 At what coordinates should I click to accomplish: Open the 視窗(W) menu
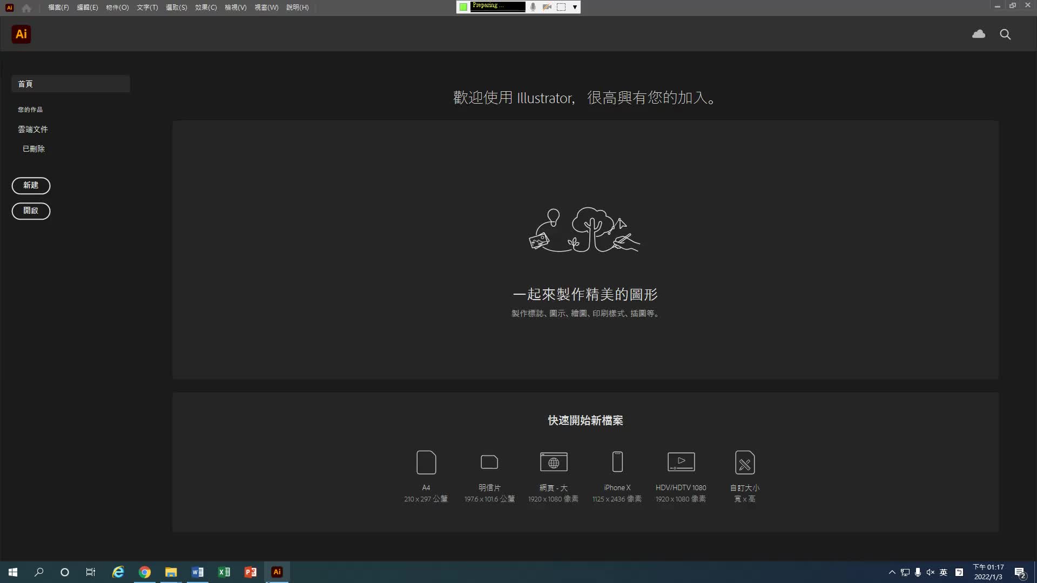(266, 8)
